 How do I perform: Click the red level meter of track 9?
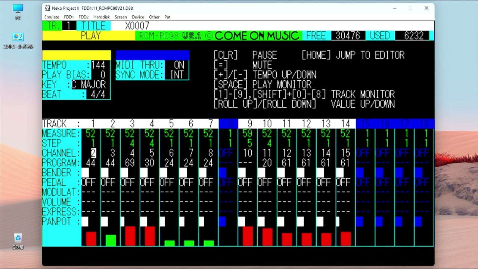248,236
